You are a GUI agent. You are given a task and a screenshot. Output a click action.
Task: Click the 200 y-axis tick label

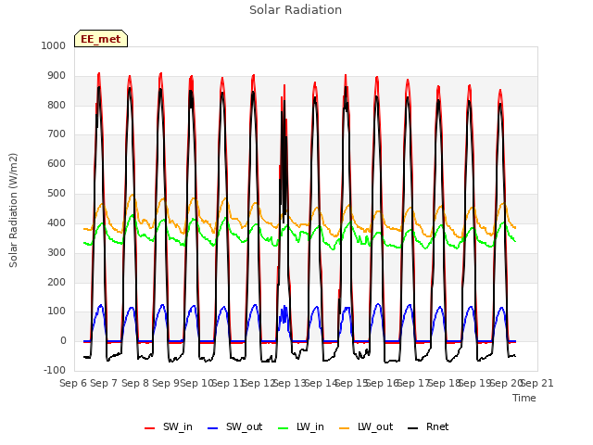(57, 282)
